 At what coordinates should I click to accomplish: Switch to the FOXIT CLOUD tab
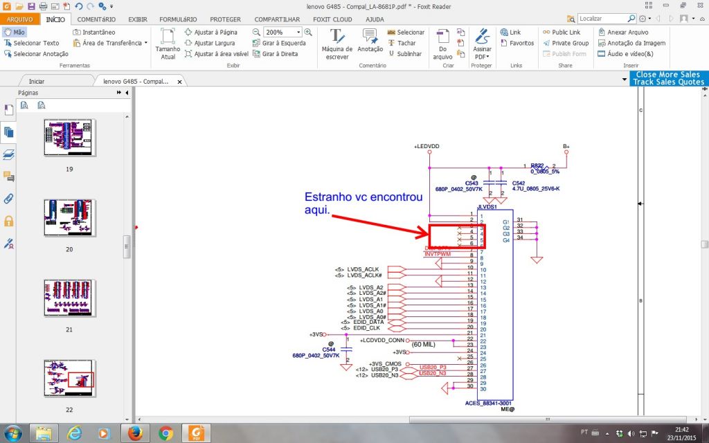(332, 19)
